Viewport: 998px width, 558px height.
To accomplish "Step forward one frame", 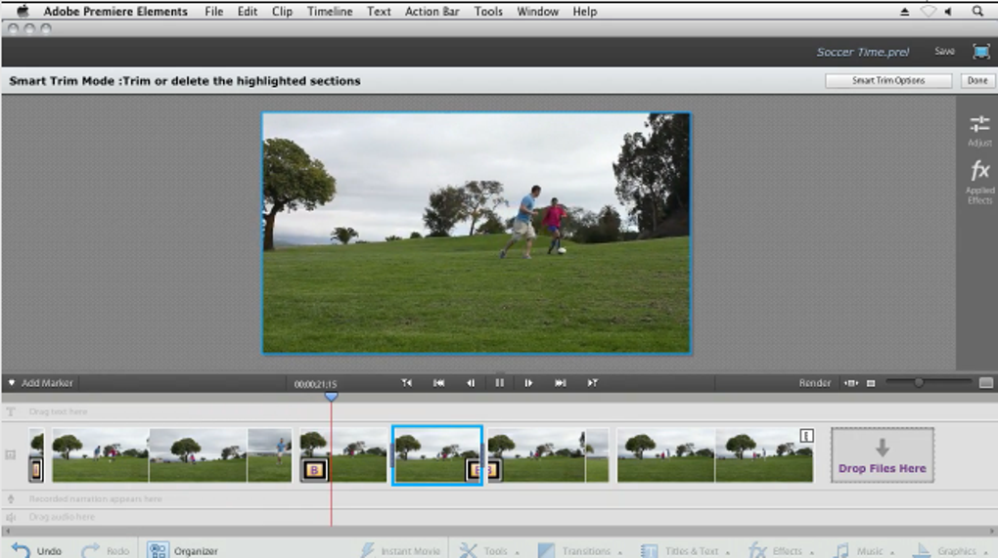I will click(528, 383).
